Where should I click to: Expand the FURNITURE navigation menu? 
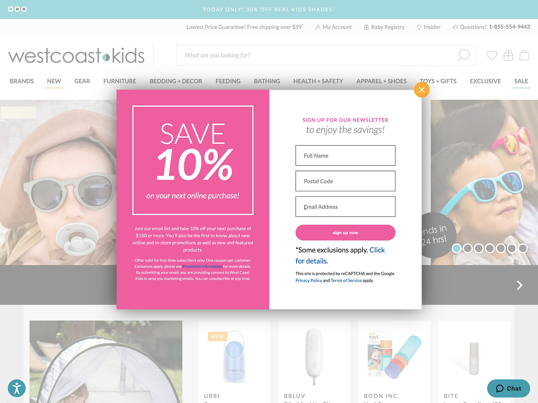[x=120, y=81]
